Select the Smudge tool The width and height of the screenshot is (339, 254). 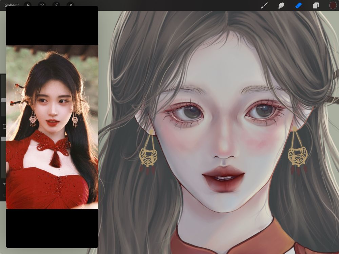coord(281,5)
